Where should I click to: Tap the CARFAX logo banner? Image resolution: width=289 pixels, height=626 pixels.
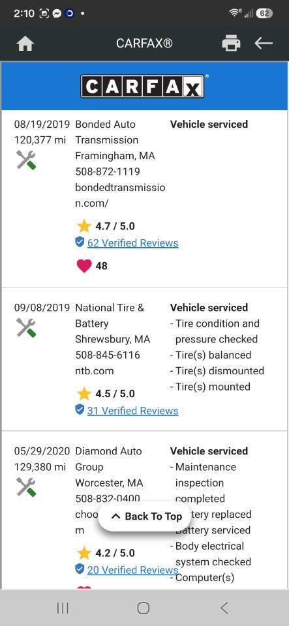pos(144,86)
